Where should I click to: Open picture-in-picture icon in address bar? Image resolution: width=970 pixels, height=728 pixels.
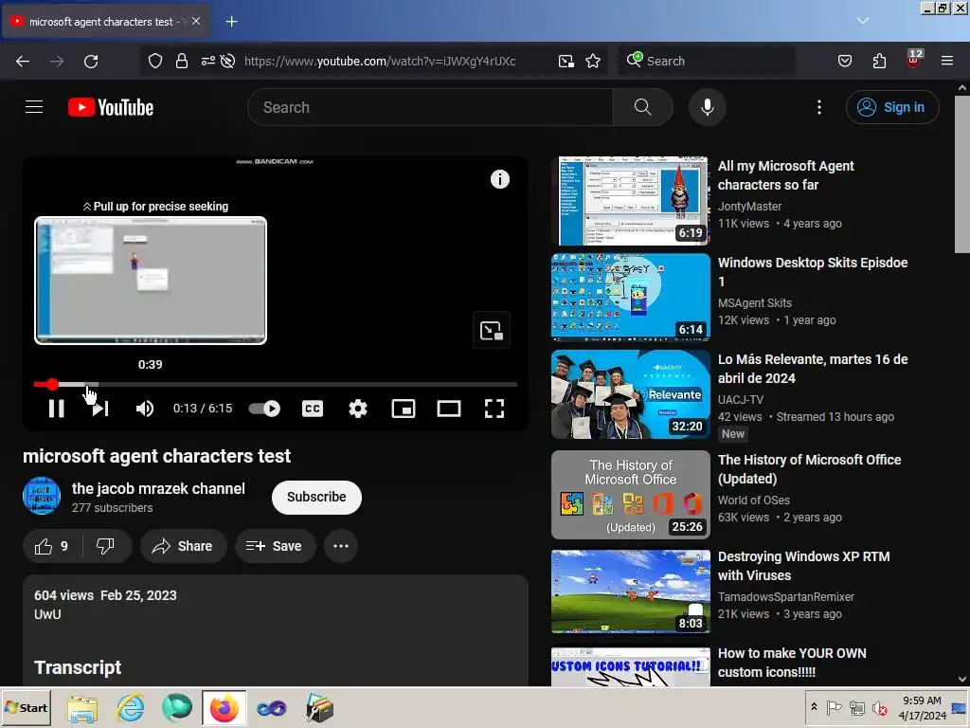coord(566,61)
